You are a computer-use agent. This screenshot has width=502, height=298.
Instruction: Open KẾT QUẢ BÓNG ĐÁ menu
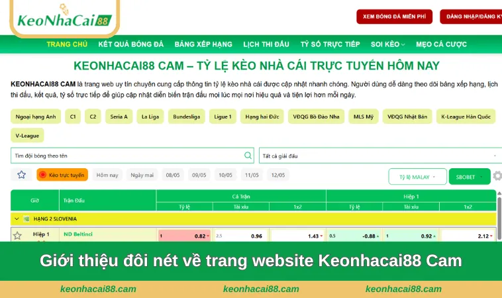tap(131, 44)
